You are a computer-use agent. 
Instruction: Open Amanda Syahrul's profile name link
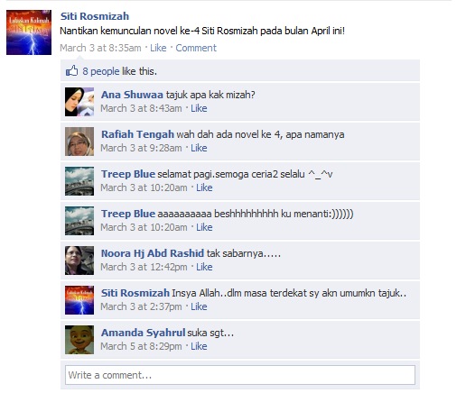143,333
